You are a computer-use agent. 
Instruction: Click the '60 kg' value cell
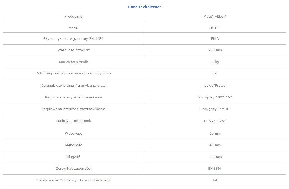click(x=215, y=62)
